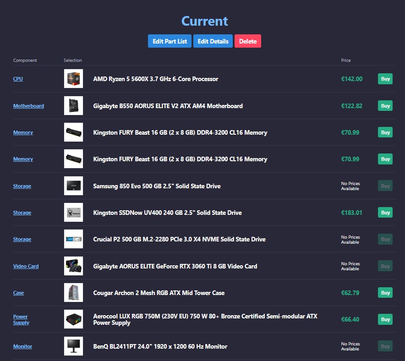Click the Crucial P2 NVME drive thumbnail

74,239
